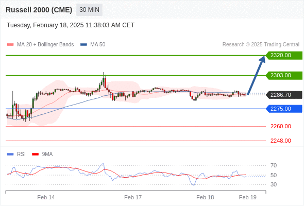Click the 9MA red legend swatch
304x206 pixels.
pos(35,154)
